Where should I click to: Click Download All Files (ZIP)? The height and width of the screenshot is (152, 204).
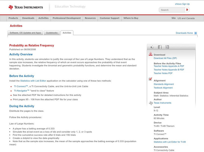coord(165,58)
